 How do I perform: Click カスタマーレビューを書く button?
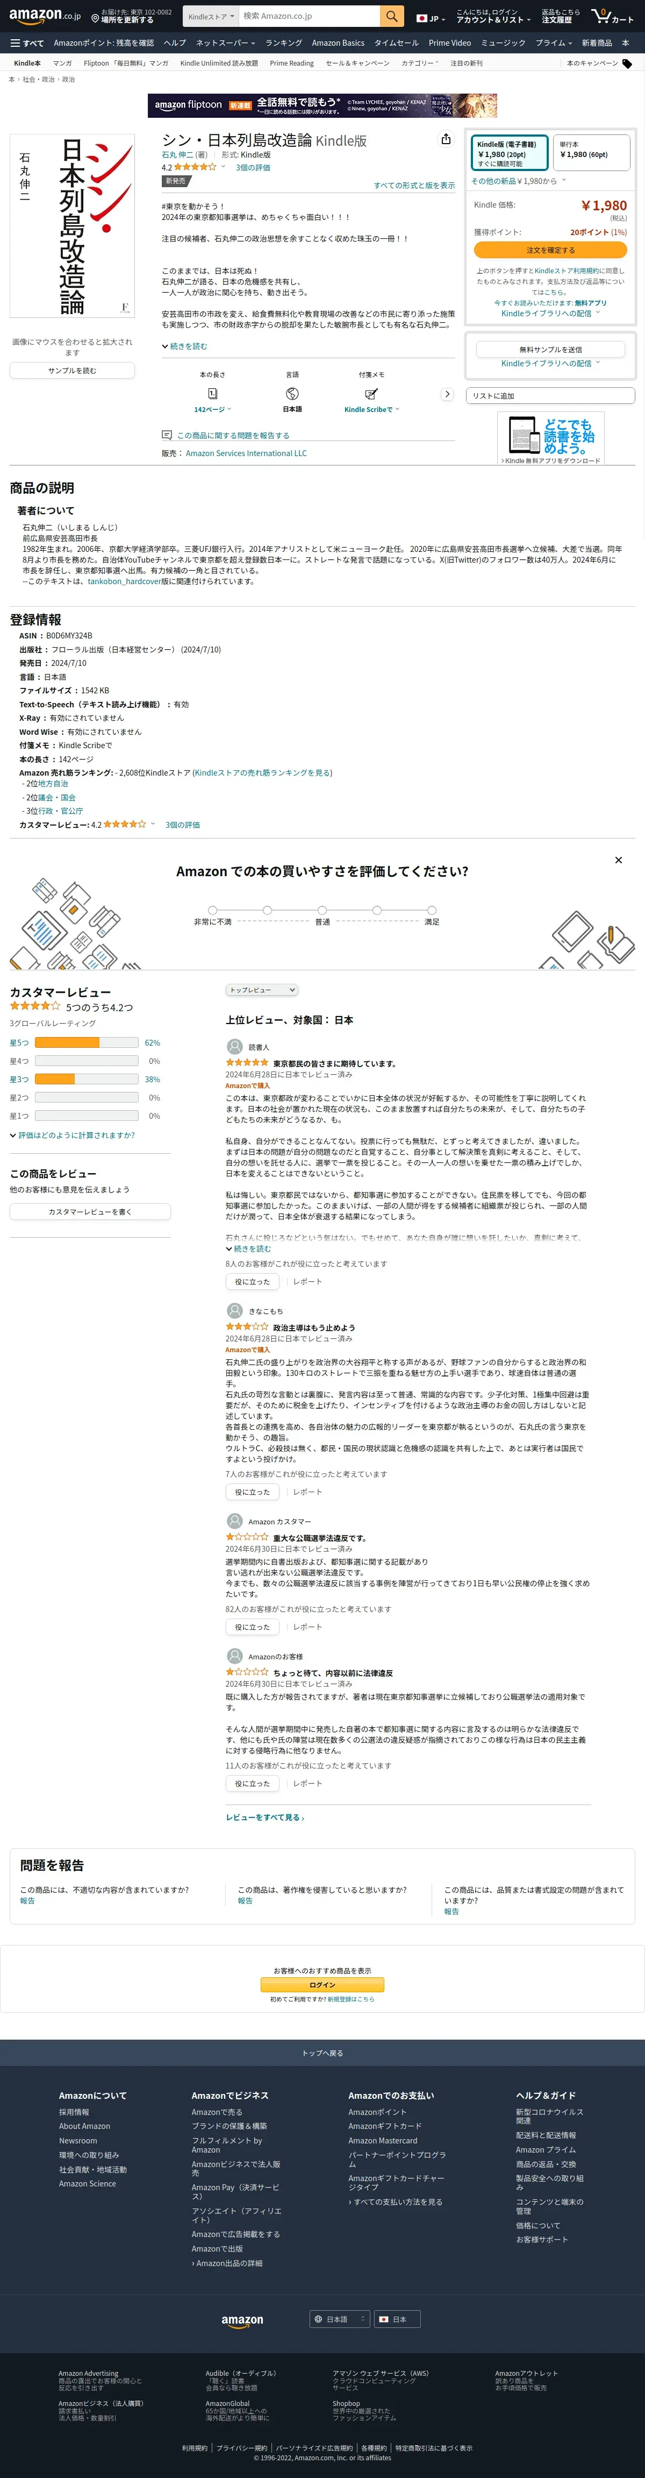pos(90,1212)
